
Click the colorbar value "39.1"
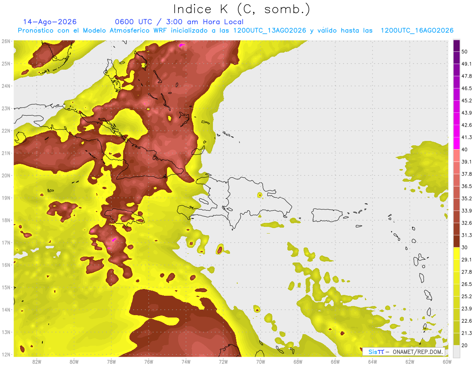click(467, 162)
